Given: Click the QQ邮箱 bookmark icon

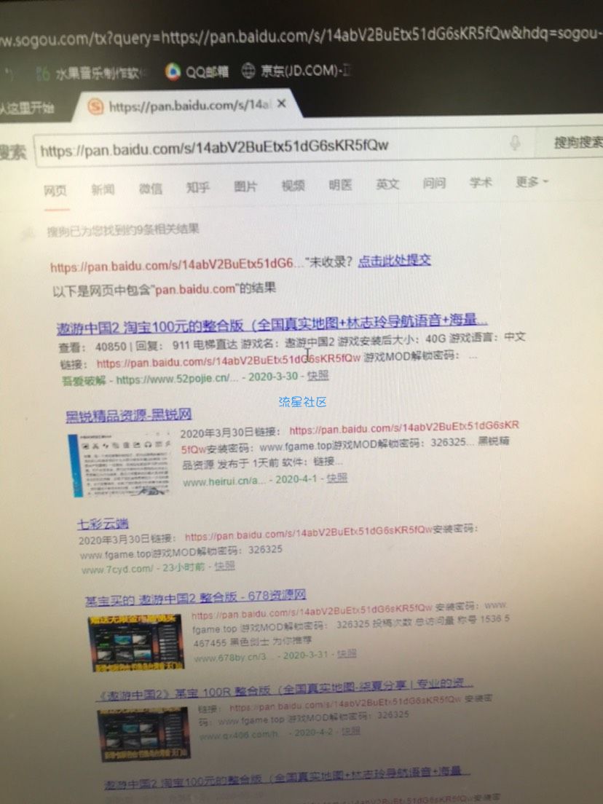Looking at the screenshot, I should pyautogui.click(x=173, y=72).
